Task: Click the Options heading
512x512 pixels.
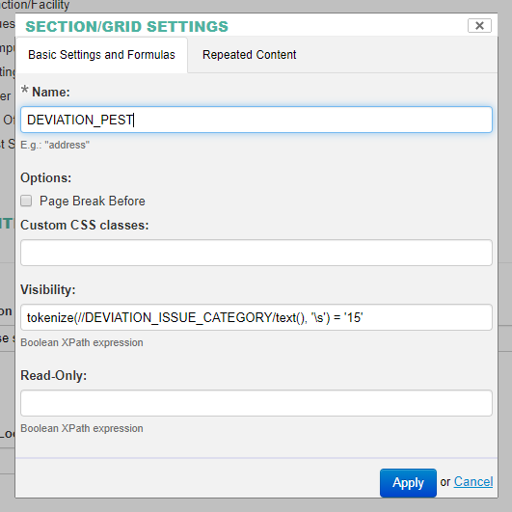Action: (x=45, y=178)
